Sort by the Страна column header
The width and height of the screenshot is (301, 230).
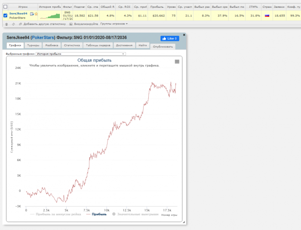[267, 7]
